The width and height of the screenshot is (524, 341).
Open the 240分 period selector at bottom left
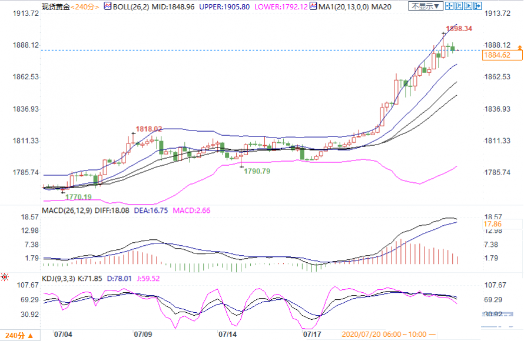[19, 335]
